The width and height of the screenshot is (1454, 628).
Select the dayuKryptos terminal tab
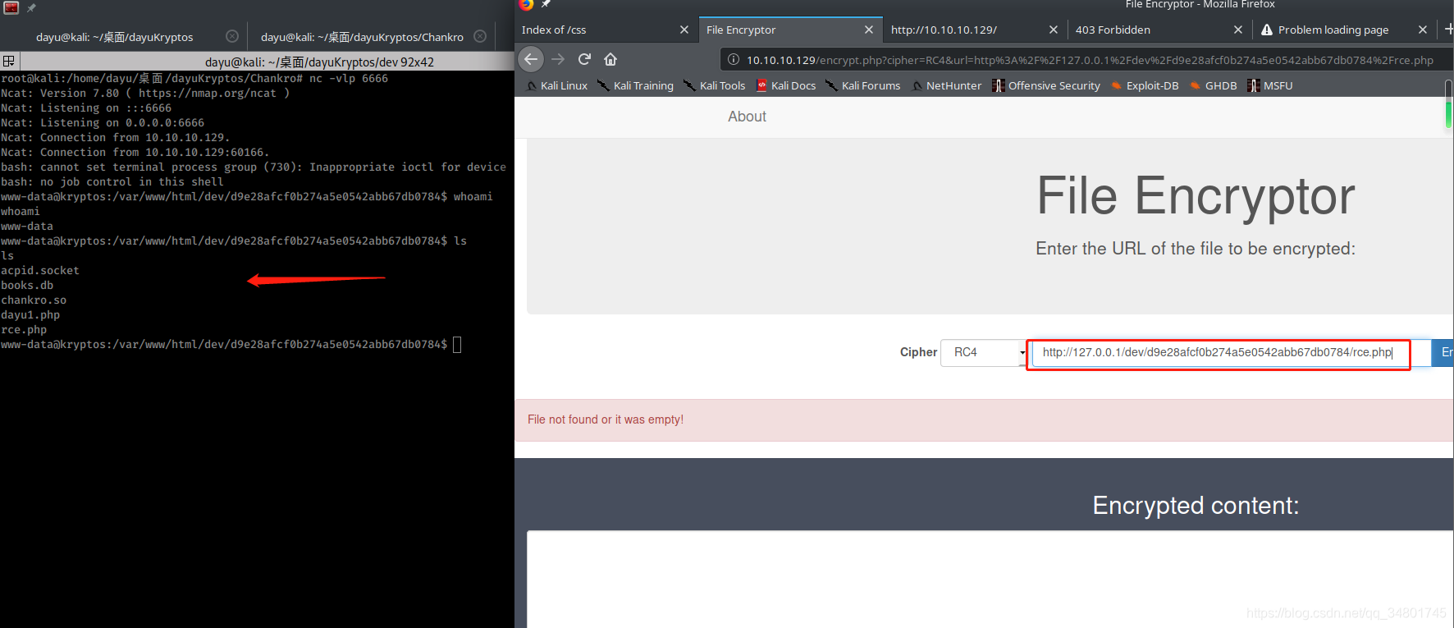tap(123, 37)
